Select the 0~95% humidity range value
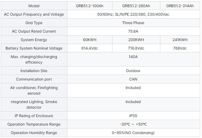202x138 pixels. click(x=133, y=133)
